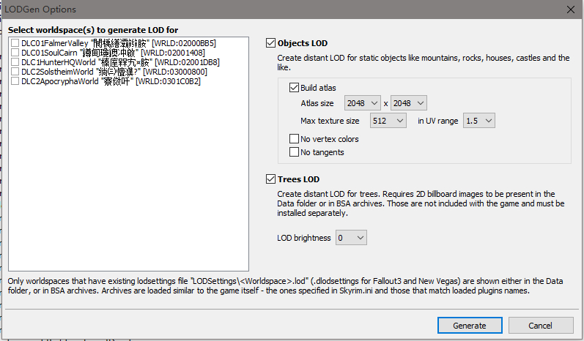The height and width of the screenshot is (341, 584).
Task: Open the LOD brightness dropdown
Action: click(x=351, y=238)
